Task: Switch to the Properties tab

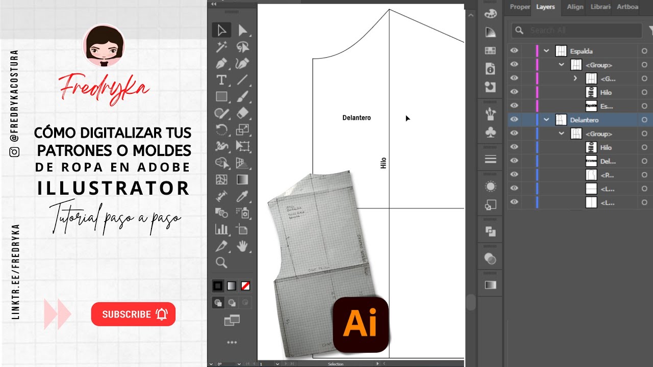Action: click(520, 7)
